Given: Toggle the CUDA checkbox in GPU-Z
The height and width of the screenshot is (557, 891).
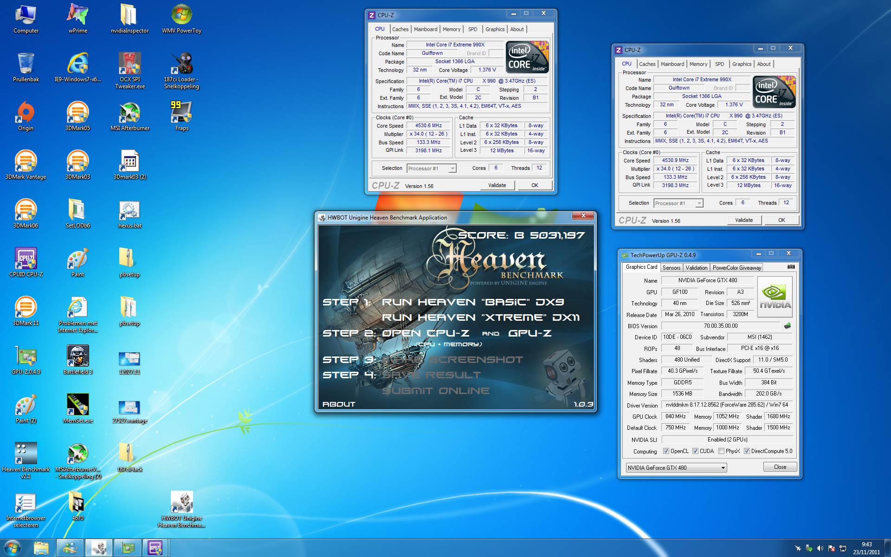Looking at the screenshot, I should click(x=695, y=451).
